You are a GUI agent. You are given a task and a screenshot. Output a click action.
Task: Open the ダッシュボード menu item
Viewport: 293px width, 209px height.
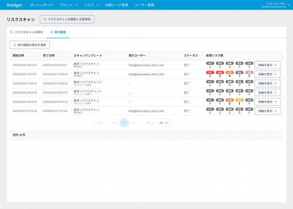pyautogui.click(x=42, y=5)
